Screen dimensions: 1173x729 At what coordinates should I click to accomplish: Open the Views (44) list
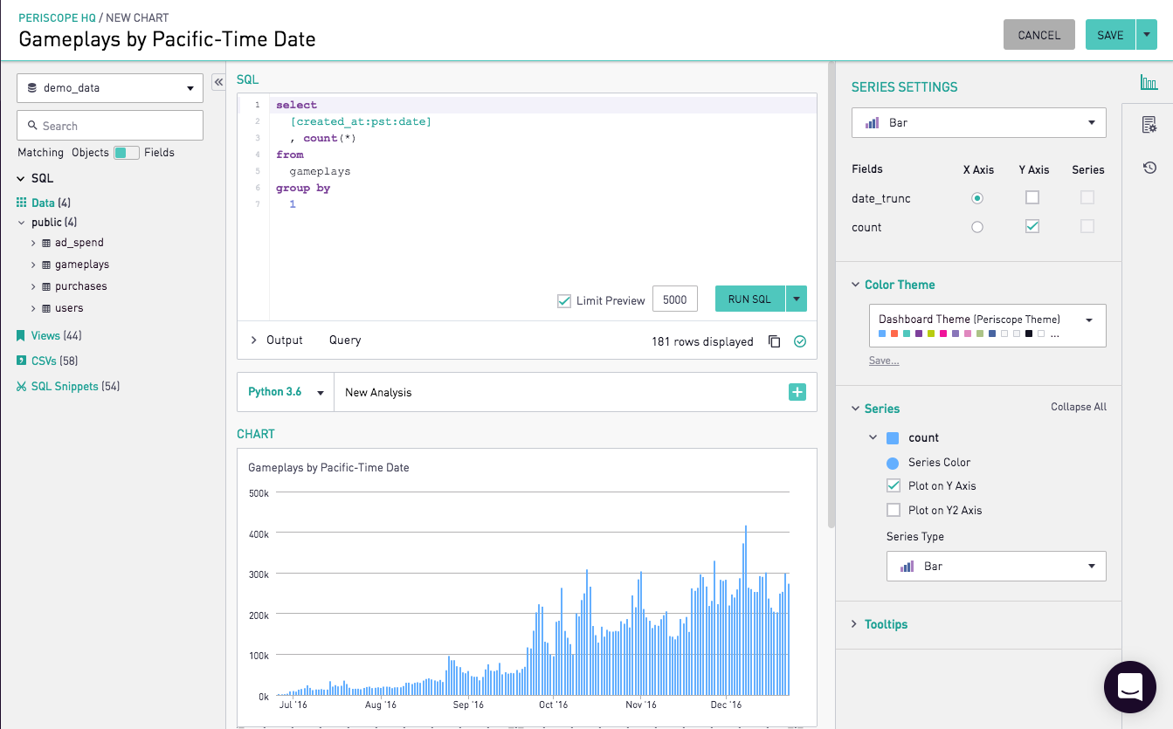tap(56, 335)
